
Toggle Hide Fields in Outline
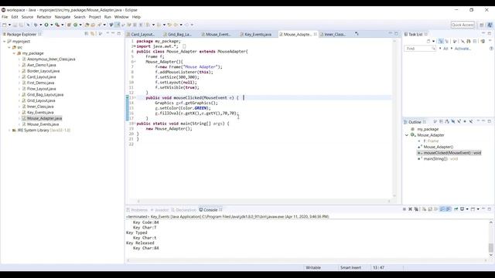pos(453,122)
